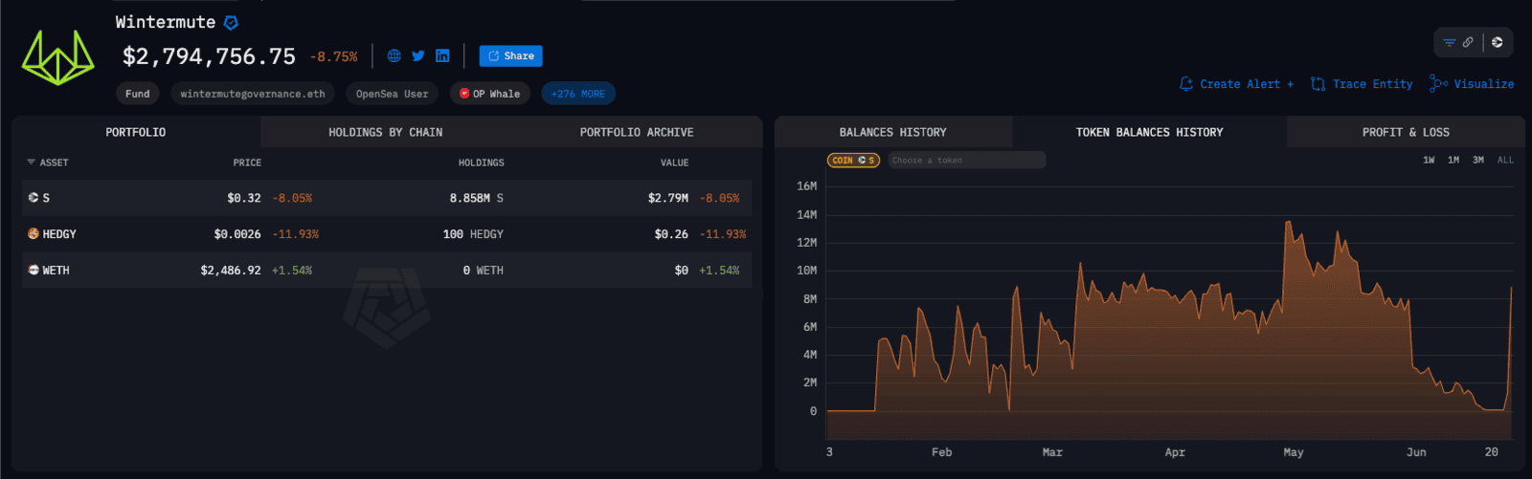
Task: Click S price $0.32
Action: (244, 198)
